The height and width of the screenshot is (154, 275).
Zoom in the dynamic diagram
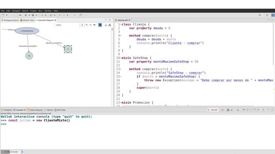click(87, 25)
